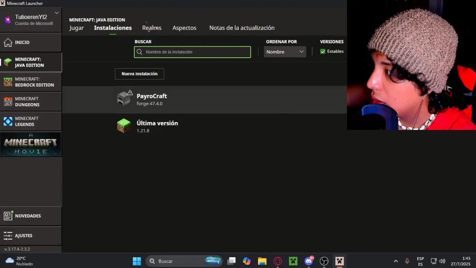Select the PayroCraft installation row

[x=205, y=99]
